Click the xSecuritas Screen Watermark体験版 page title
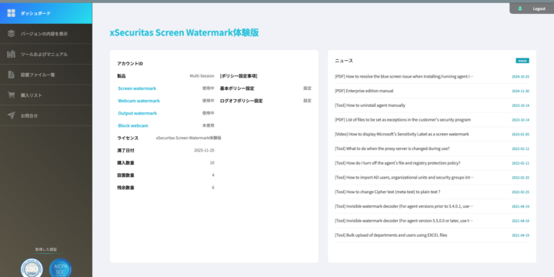The height and width of the screenshot is (277, 554). [184, 32]
